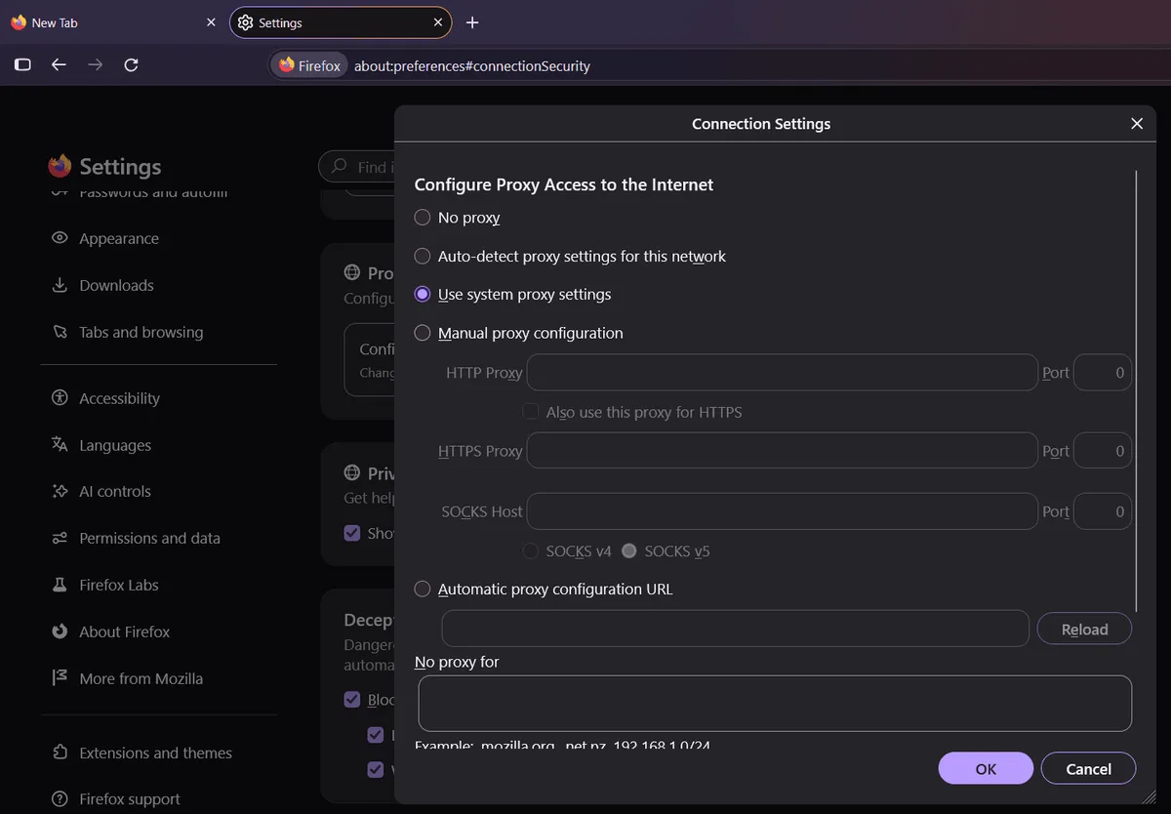Click the Firefox logo beside Settings heading
The height and width of the screenshot is (814, 1171).
coord(60,166)
